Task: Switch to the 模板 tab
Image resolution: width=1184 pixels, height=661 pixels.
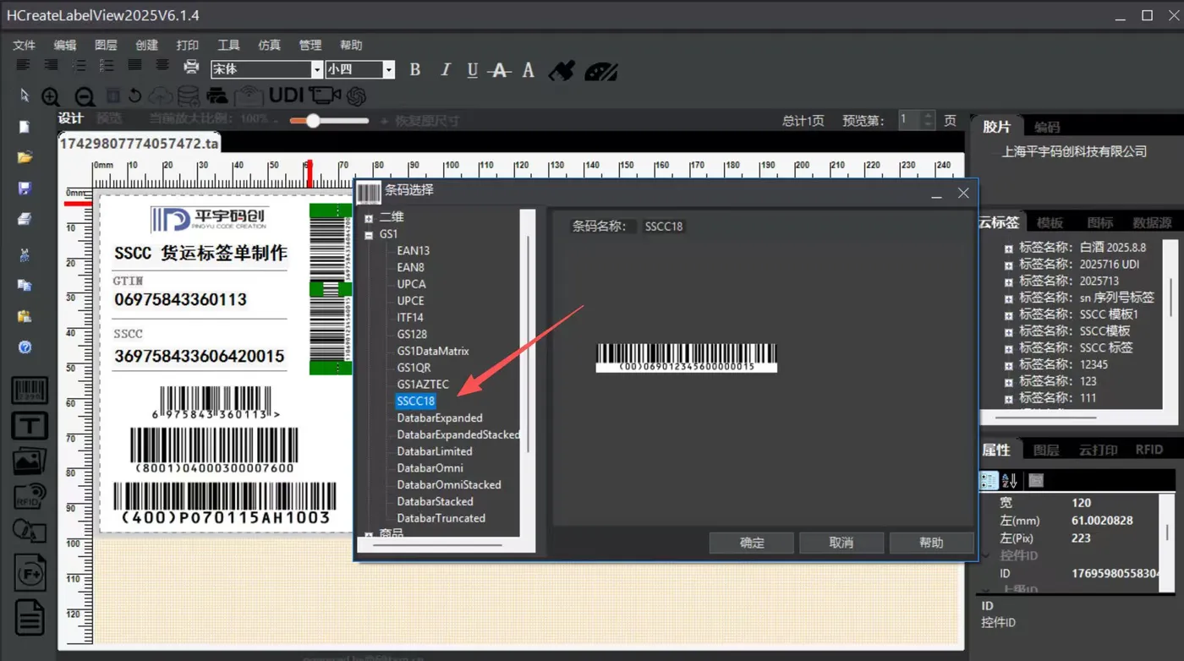Action: [x=1050, y=222]
